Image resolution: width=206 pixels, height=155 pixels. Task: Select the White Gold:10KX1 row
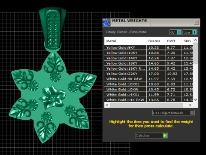(148, 84)
